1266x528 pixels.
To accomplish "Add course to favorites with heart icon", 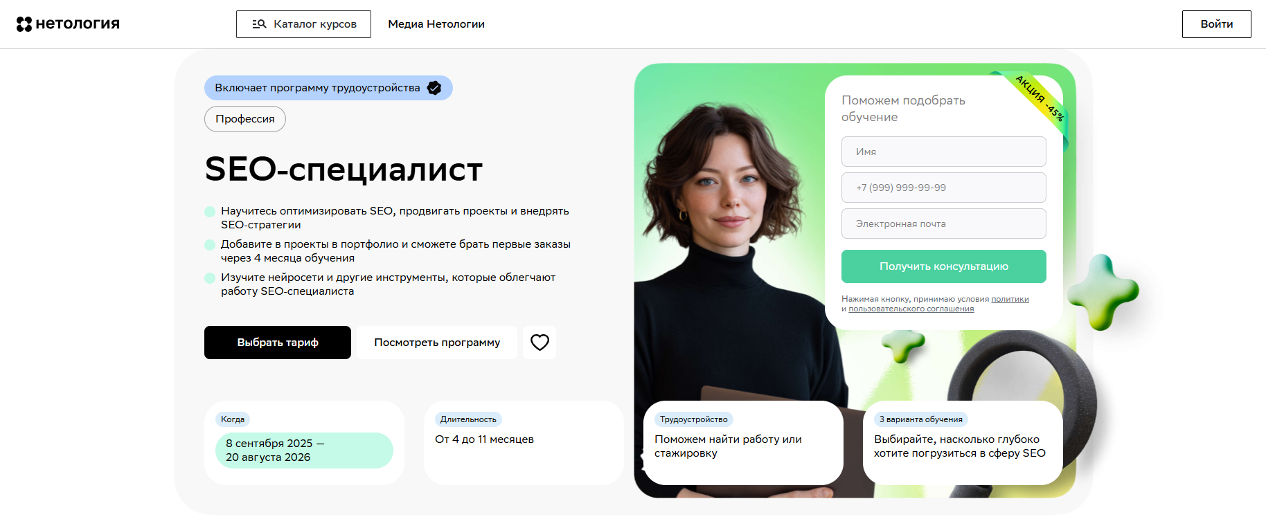I will [540, 343].
